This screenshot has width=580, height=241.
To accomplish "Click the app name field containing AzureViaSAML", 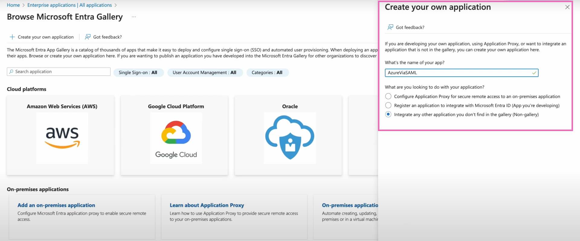I will tap(462, 73).
